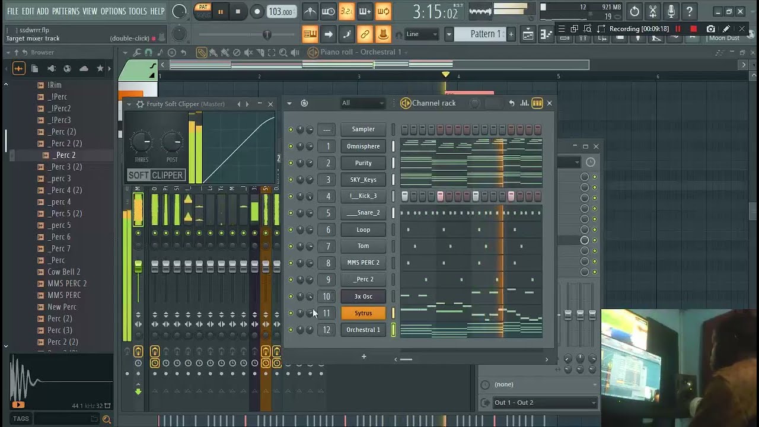Adjust the POST knob on Soft Clipper
The image size is (759, 427).
(x=172, y=142)
